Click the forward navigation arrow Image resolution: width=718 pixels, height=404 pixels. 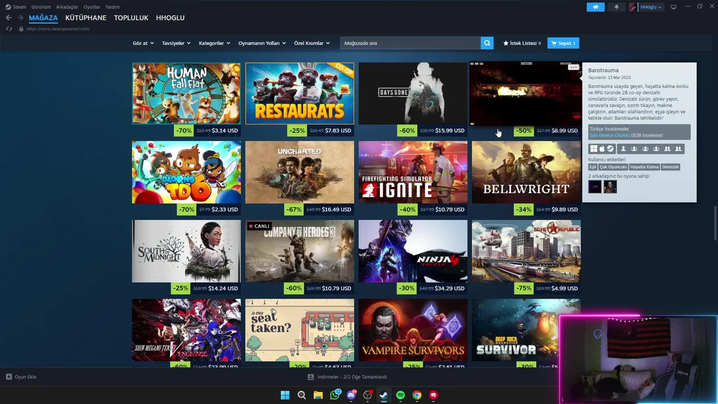pos(20,18)
